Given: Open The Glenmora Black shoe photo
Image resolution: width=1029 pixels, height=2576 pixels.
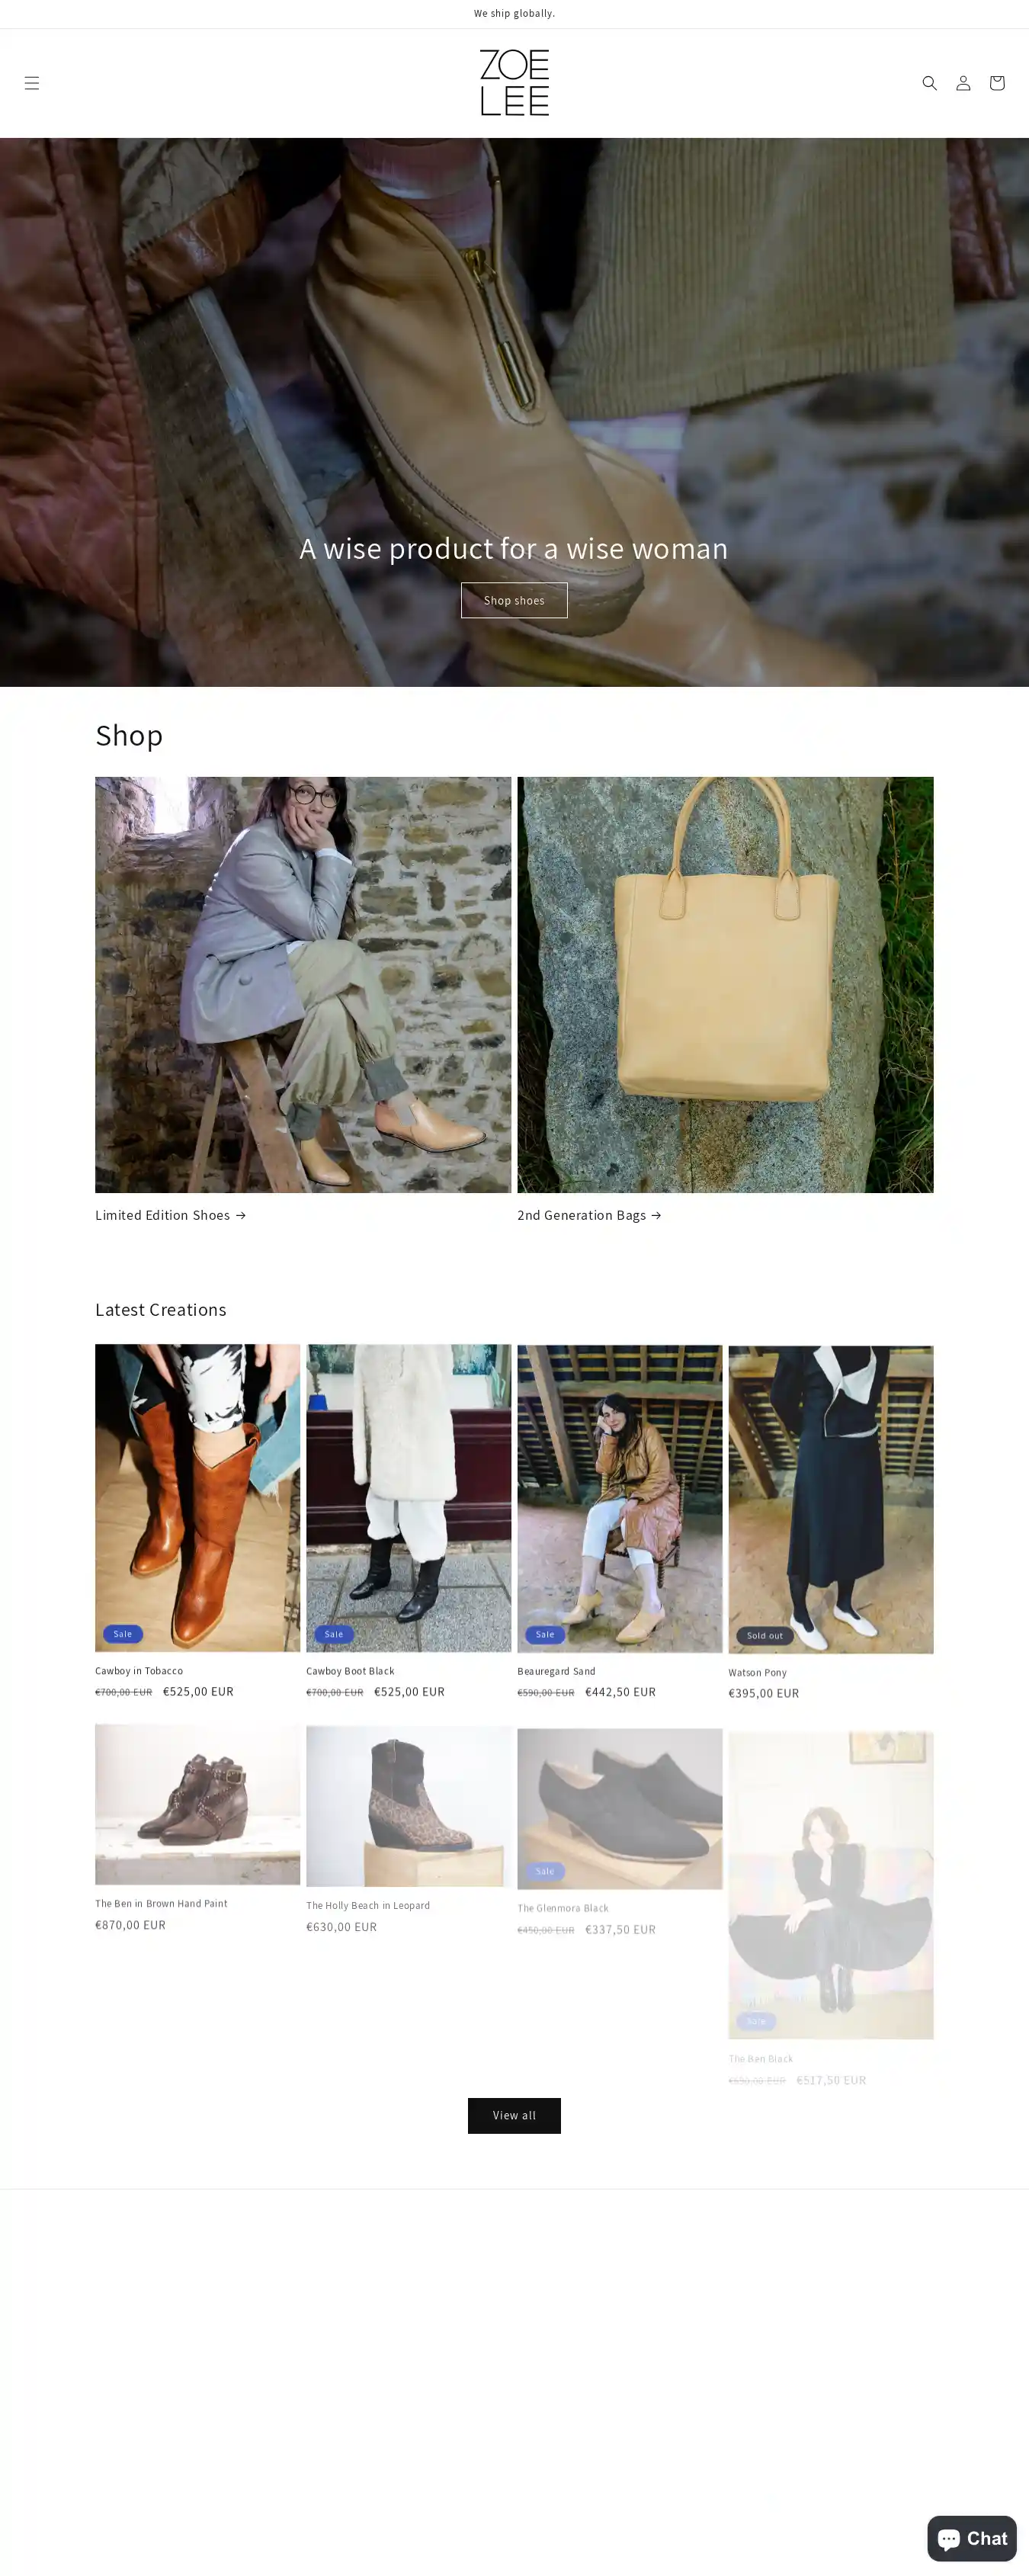Looking at the screenshot, I should coord(619,1809).
